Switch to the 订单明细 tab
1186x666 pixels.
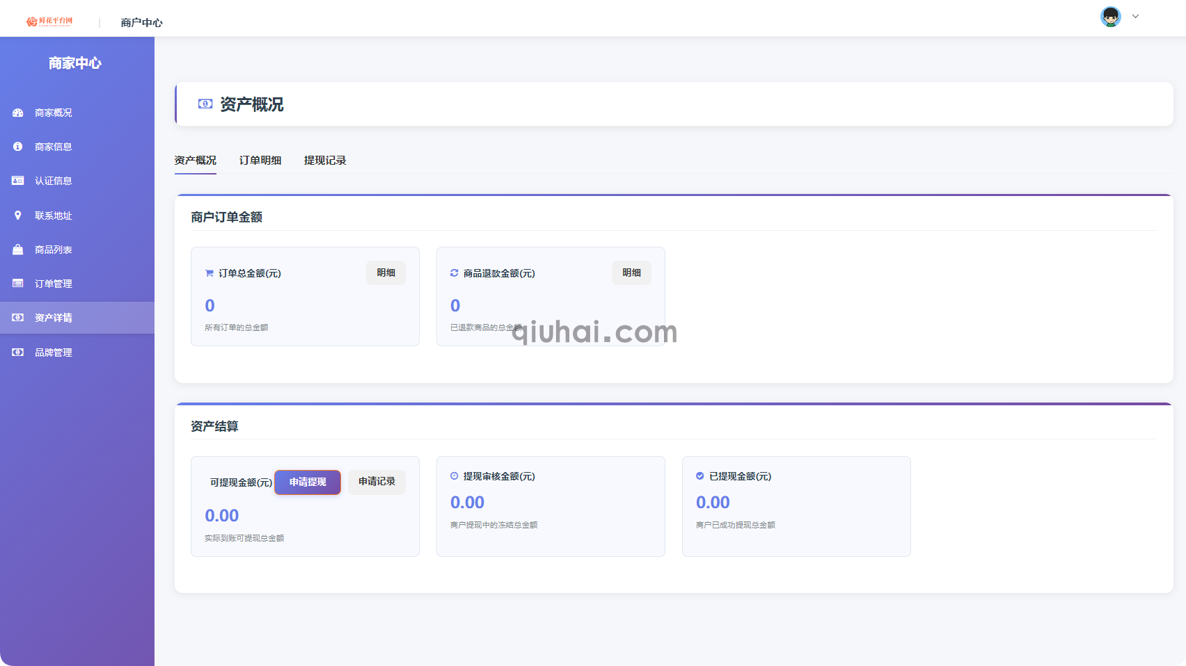point(260,161)
